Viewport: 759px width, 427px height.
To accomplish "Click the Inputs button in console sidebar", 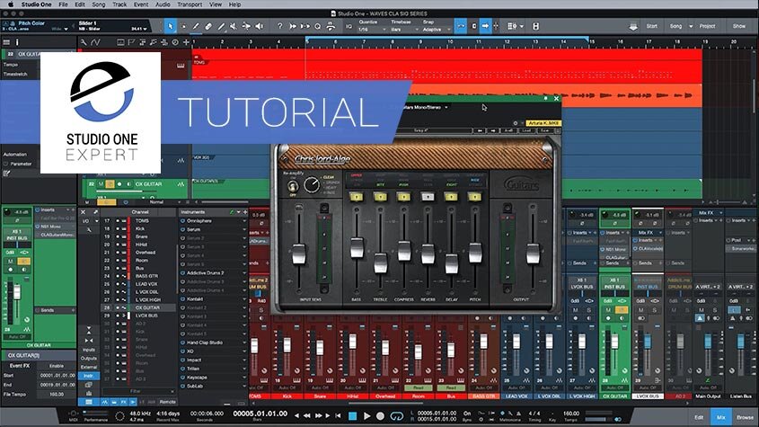I will pos(89,350).
